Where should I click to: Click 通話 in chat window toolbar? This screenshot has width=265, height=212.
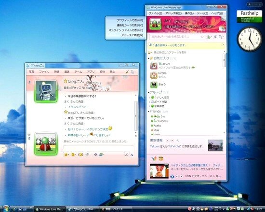pos(67,72)
